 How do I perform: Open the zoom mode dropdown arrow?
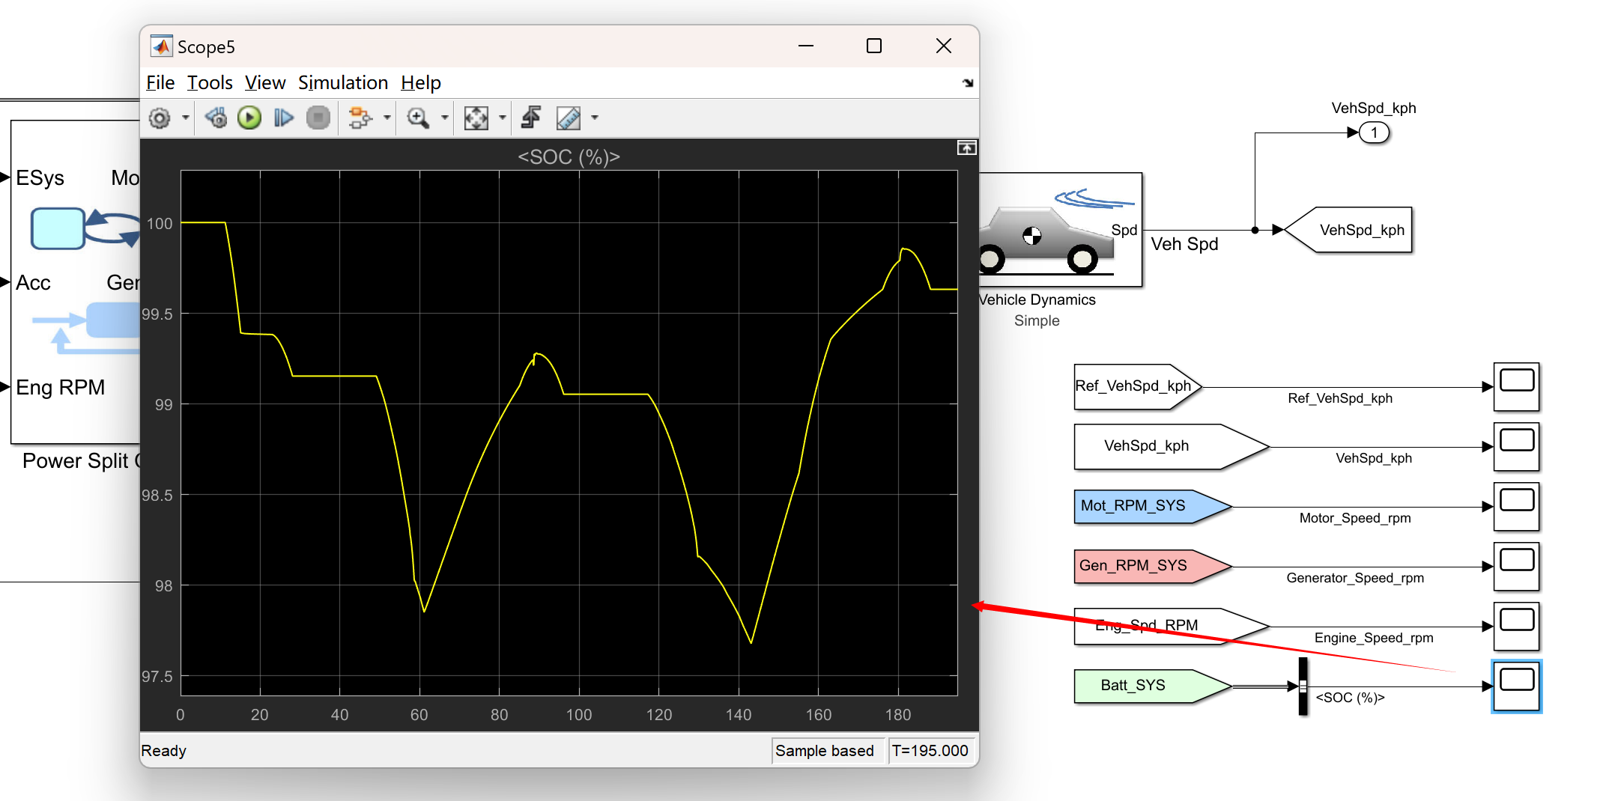445,118
